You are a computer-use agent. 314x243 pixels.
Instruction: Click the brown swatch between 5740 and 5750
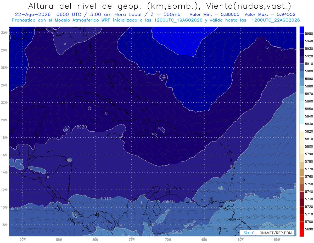301,188
